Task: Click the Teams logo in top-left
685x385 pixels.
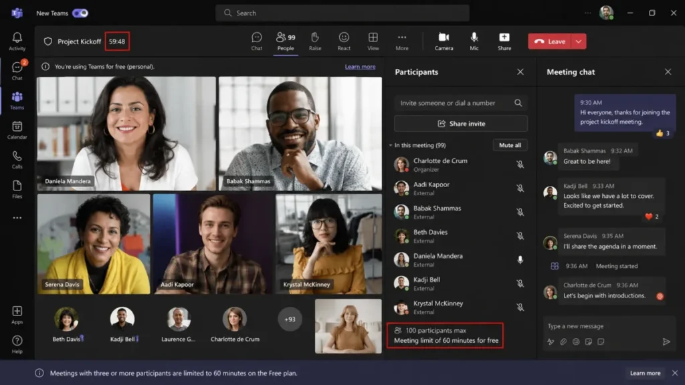Action: pos(17,13)
